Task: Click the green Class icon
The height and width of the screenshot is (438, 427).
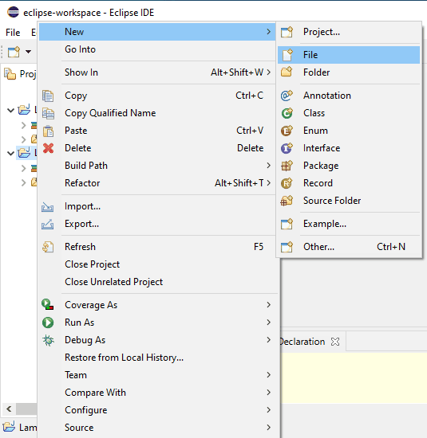Action: point(287,113)
